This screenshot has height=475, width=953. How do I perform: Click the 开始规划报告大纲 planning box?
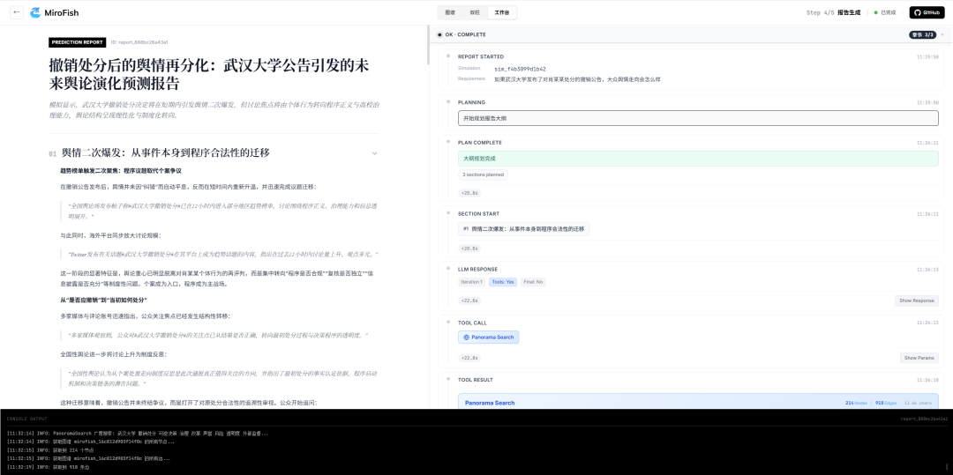697,118
